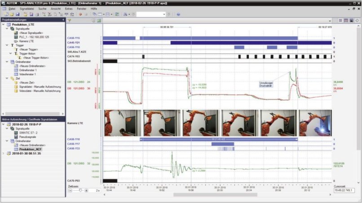Click the magnifier tool icon in toolbar

(x=44, y=14)
